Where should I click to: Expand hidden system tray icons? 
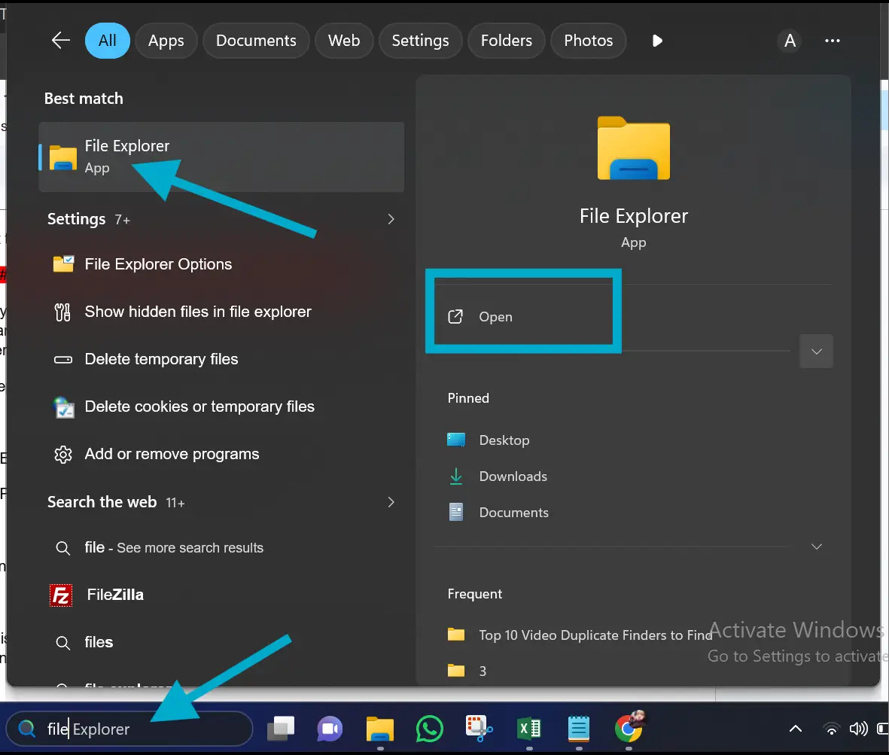pyautogui.click(x=795, y=729)
